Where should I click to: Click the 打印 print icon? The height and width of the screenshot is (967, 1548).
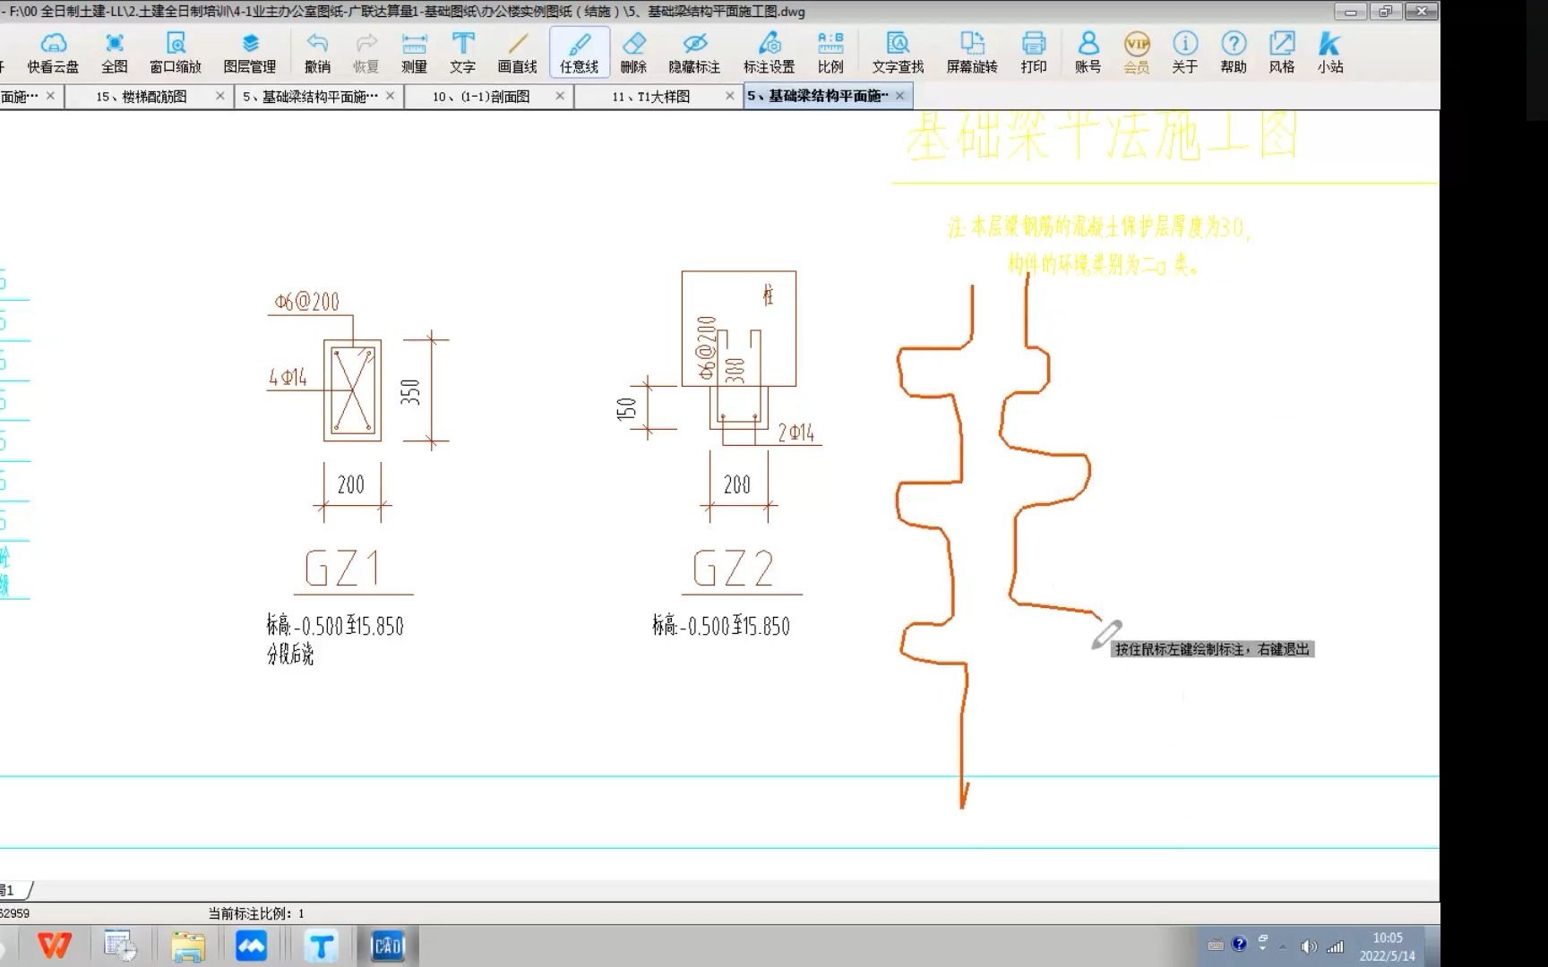1034,52
